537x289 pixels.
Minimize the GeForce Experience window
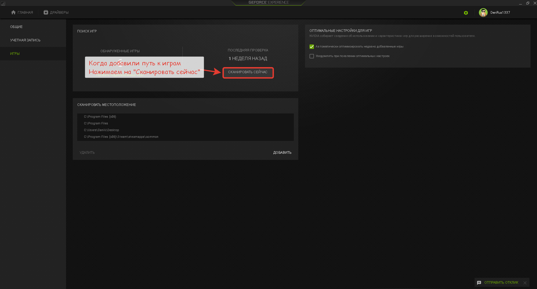(x=520, y=3)
